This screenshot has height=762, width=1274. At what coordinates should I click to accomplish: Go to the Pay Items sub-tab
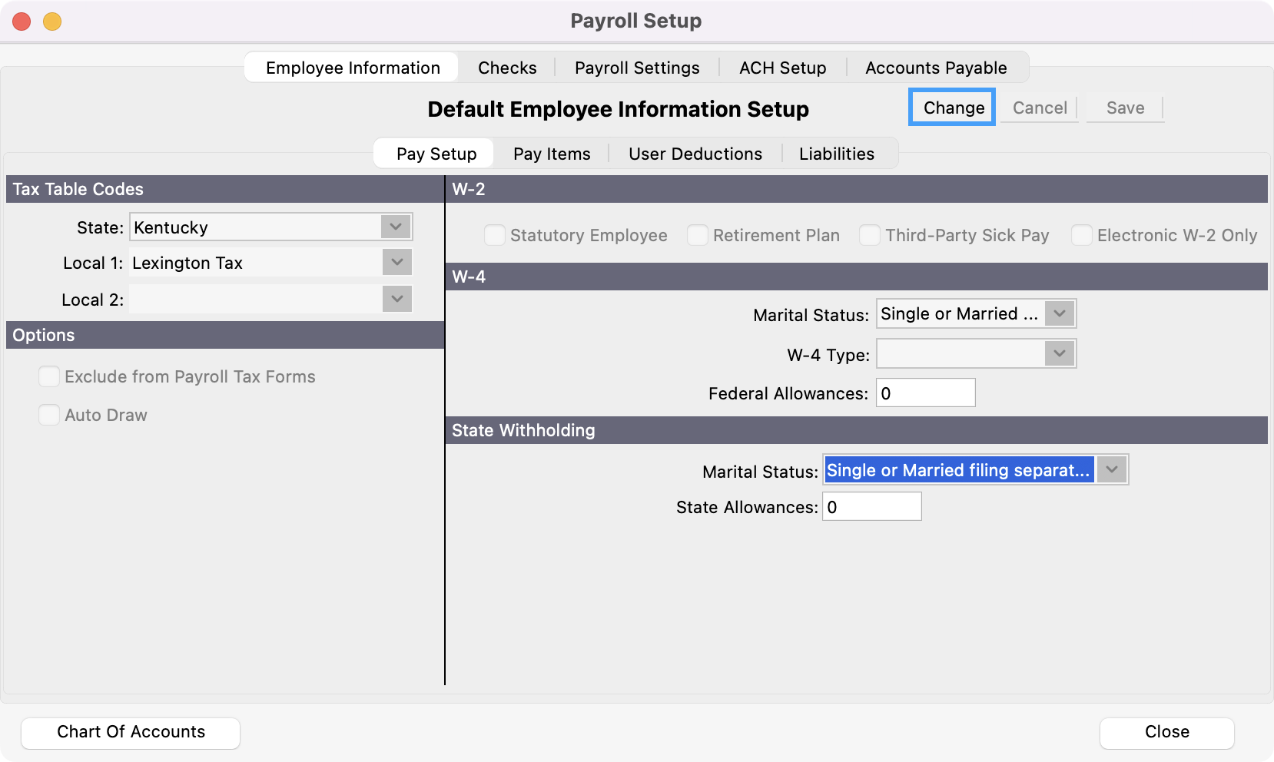[x=552, y=154]
